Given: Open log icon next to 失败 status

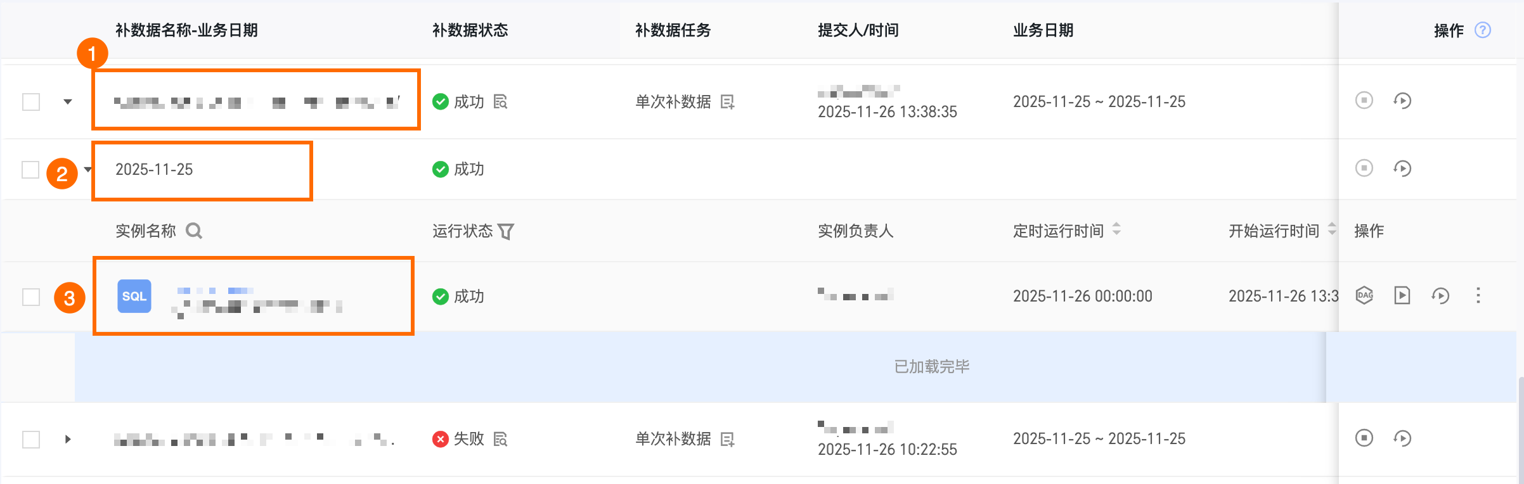Looking at the screenshot, I should [x=500, y=438].
